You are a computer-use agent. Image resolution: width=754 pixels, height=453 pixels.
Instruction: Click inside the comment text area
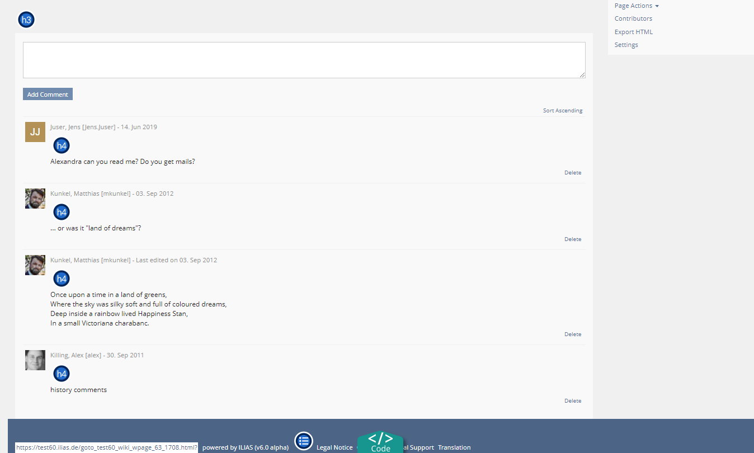(x=304, y=60)
